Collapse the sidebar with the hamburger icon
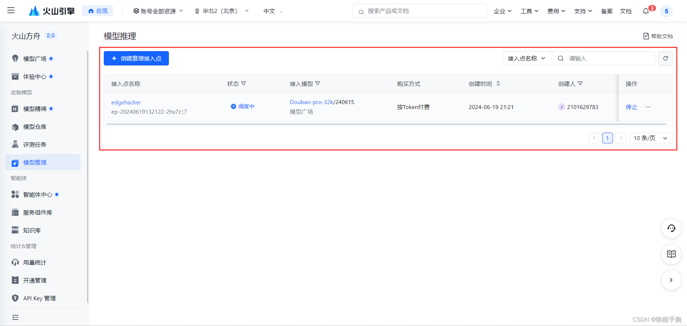The image size is (687, 326). 11,10
